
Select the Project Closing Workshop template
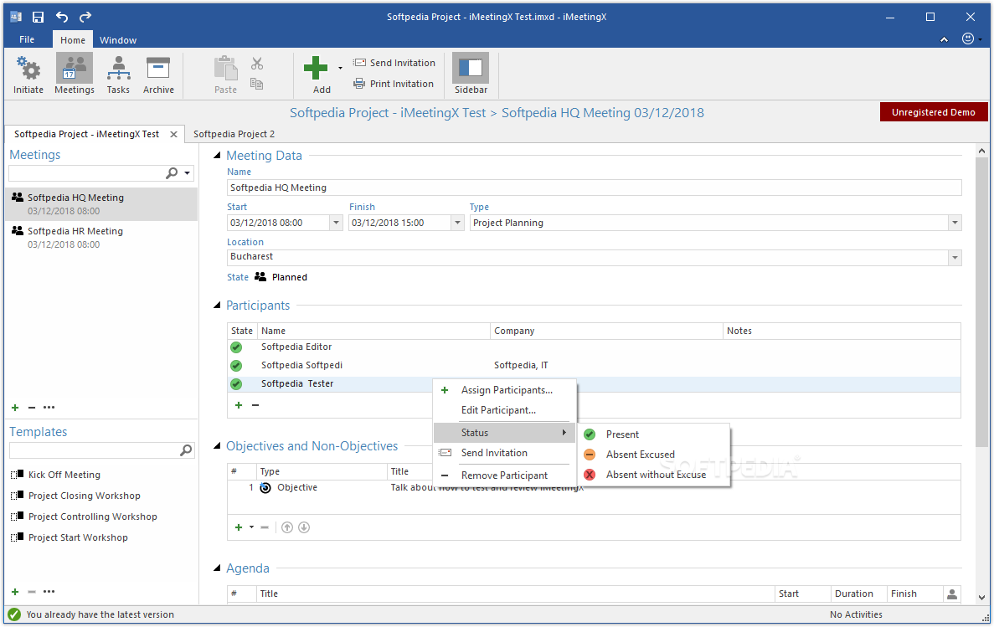pos(84,496)
